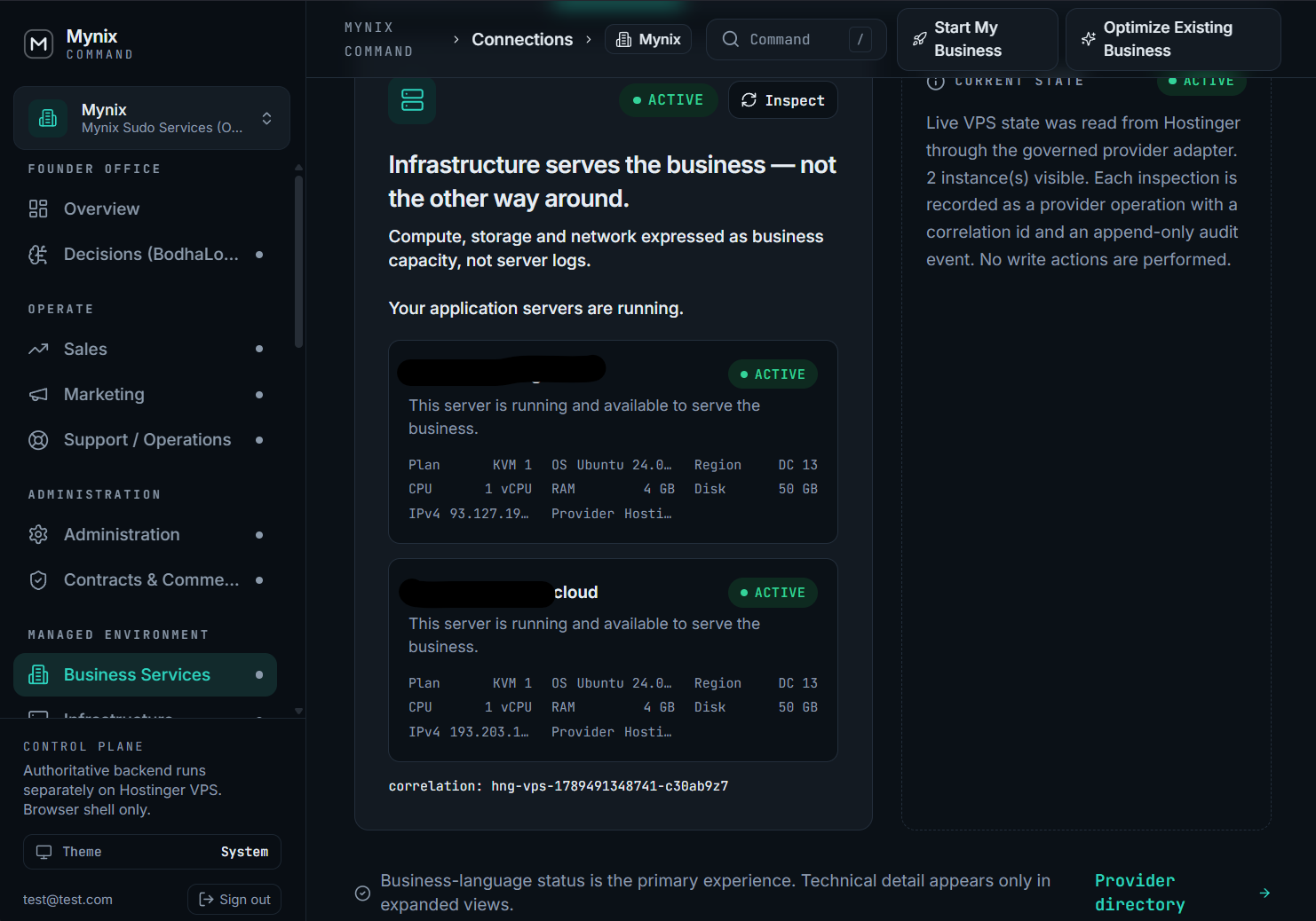Click the Mynix Command logo icon
The width and height of the screenshot is (1316, 921).
(x=38, y=43)
